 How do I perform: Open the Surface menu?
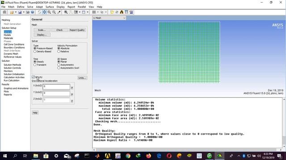pyautogui.click(x=50, y=7)
